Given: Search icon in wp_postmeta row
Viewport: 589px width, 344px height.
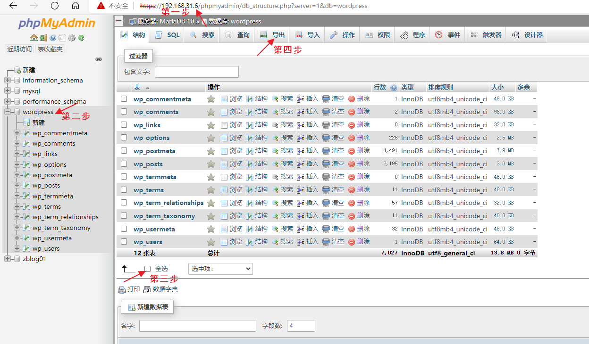Looking at the screenshot, I should click(x=275, y=151).
